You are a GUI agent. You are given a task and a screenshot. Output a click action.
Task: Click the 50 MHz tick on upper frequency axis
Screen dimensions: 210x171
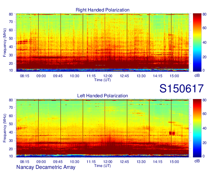[x=11, y=38]
